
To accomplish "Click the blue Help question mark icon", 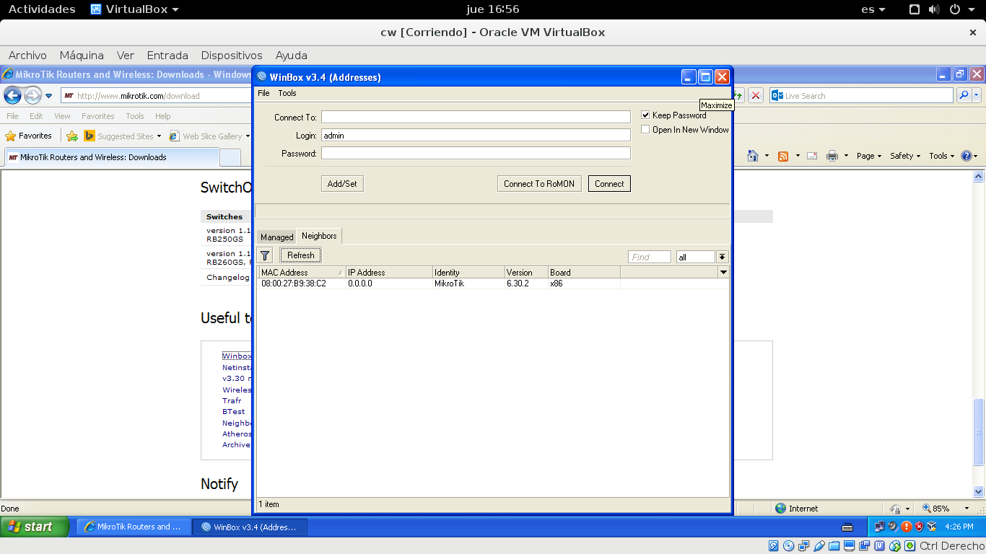I will pos(967,156).
